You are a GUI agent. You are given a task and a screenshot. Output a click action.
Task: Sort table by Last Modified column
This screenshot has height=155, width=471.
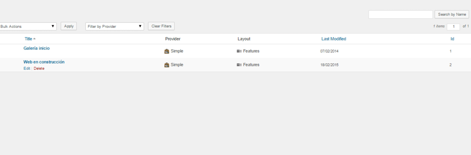(334, 39)
